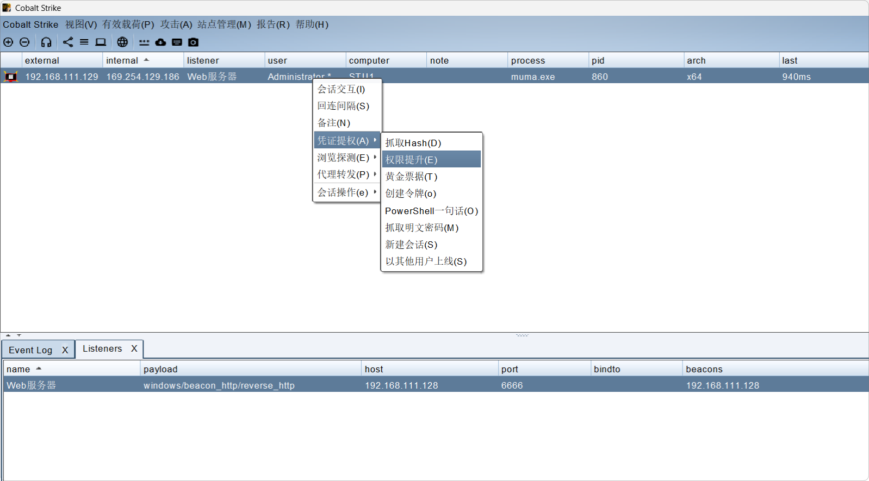Viewport: 869px width, 481px height.
Task: Select 黄金票据(T) in submenu
Action: [431, 177]
